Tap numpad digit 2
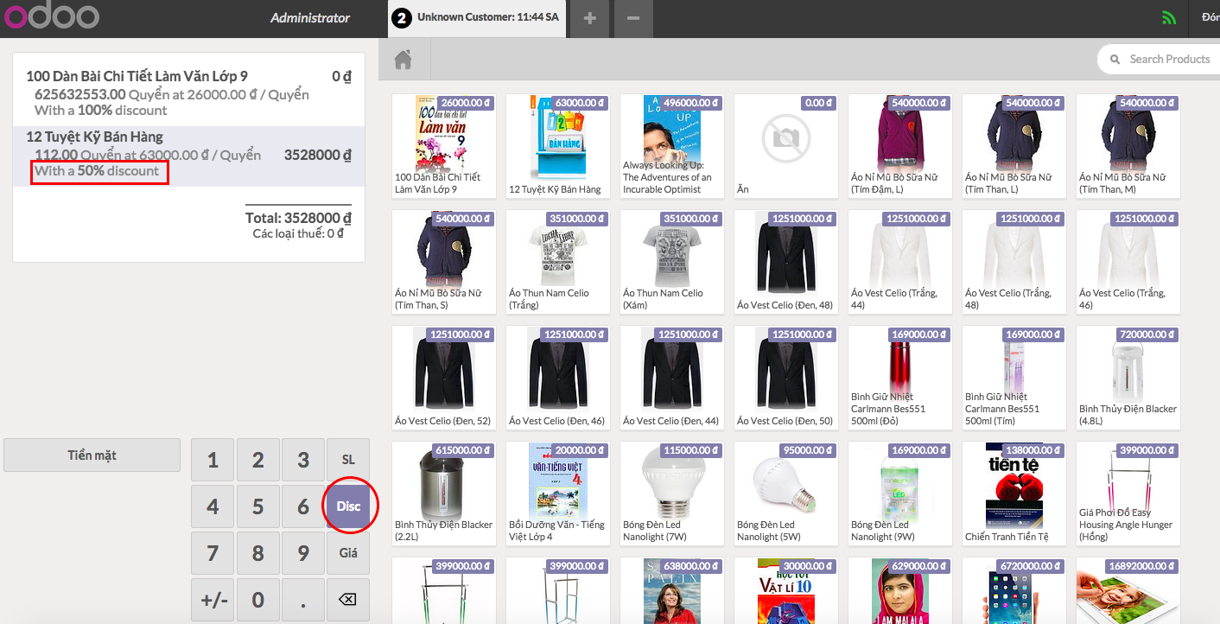 (257, 460)
